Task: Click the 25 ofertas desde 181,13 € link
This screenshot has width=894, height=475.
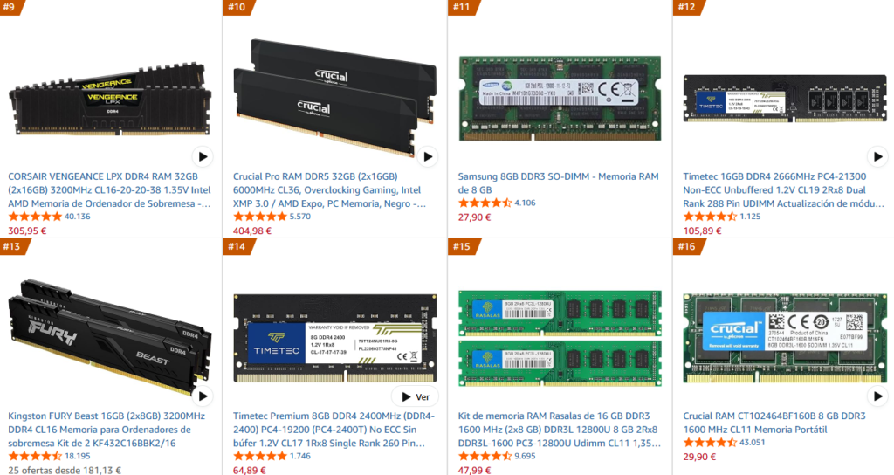Action: (x=65, y=470)
